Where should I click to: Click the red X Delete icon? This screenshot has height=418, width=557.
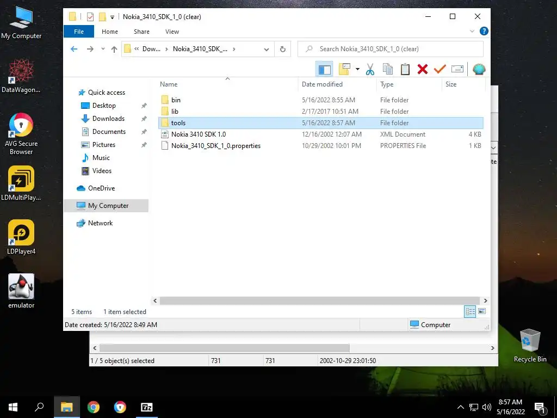click(x=422, y=69)
